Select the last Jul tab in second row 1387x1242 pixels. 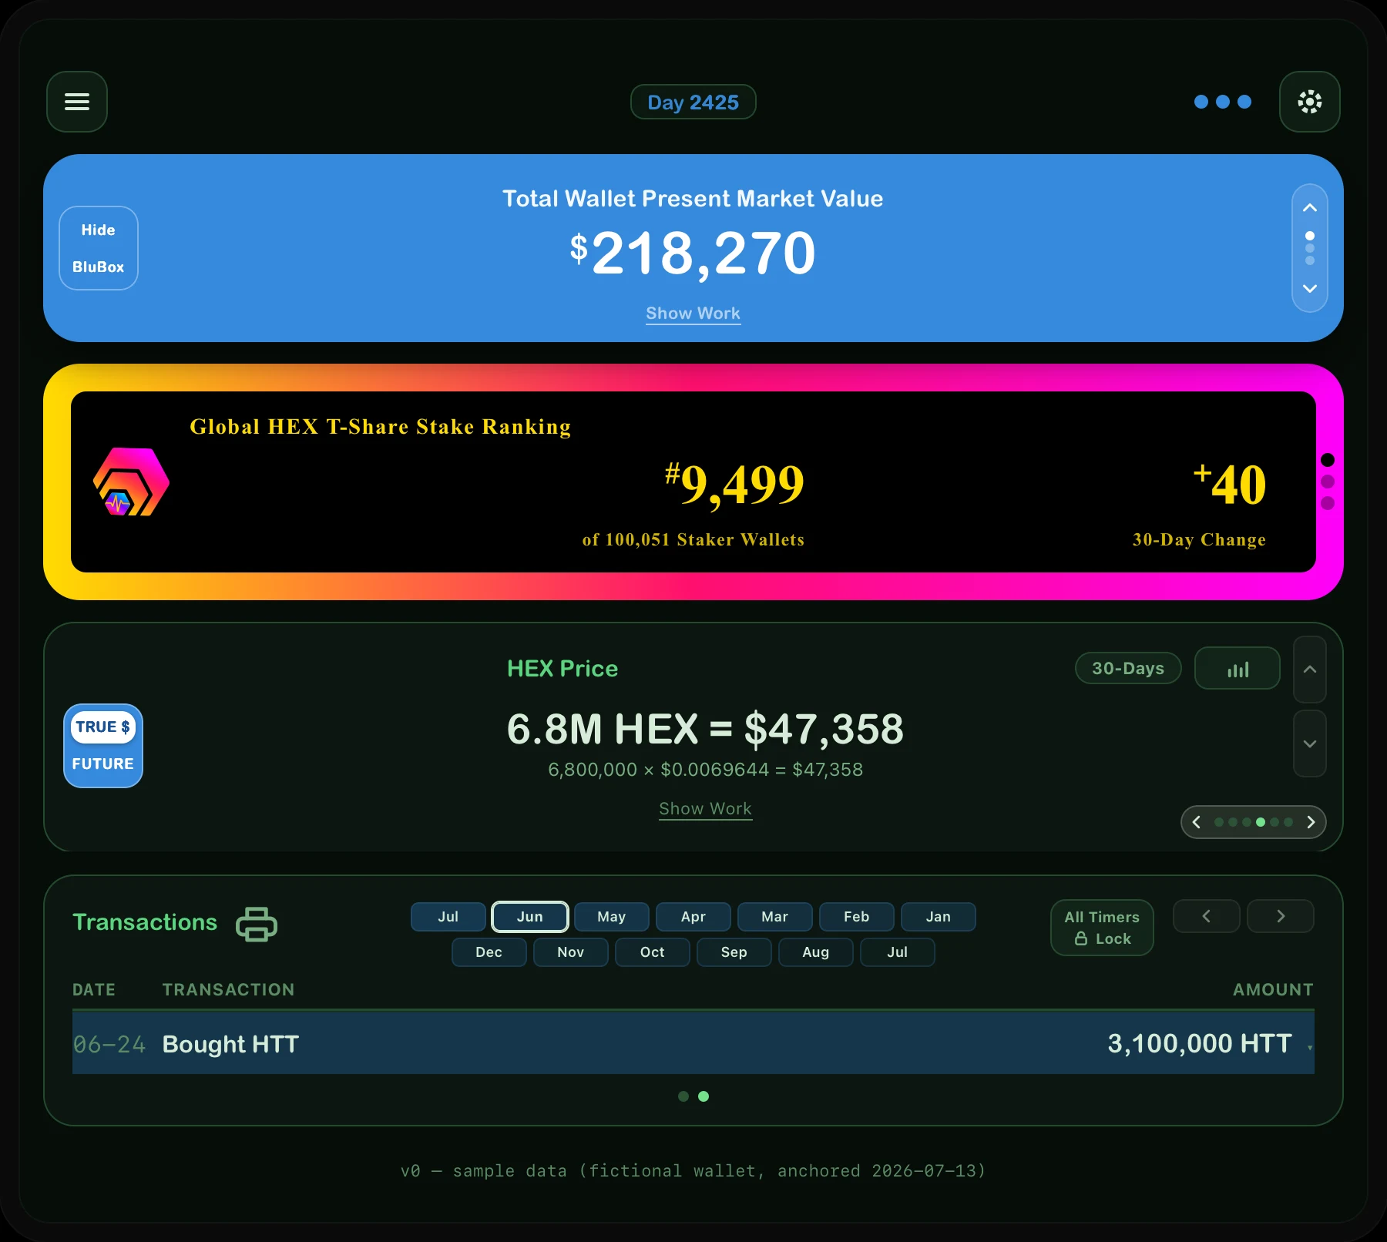pyautogui.click(x=898, y=952)
